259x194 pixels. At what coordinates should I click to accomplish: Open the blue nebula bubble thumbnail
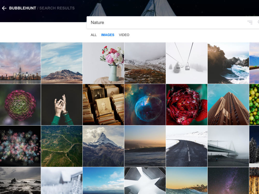coord(145,105)
